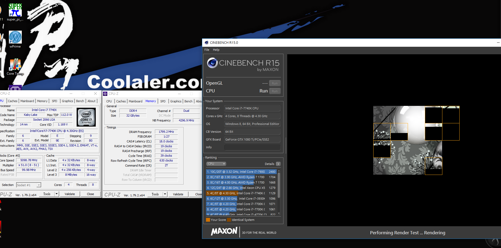This screenshot has width=501, height=248.
Task: Open the Details arrow in Ranking
Action: [278, 164]
